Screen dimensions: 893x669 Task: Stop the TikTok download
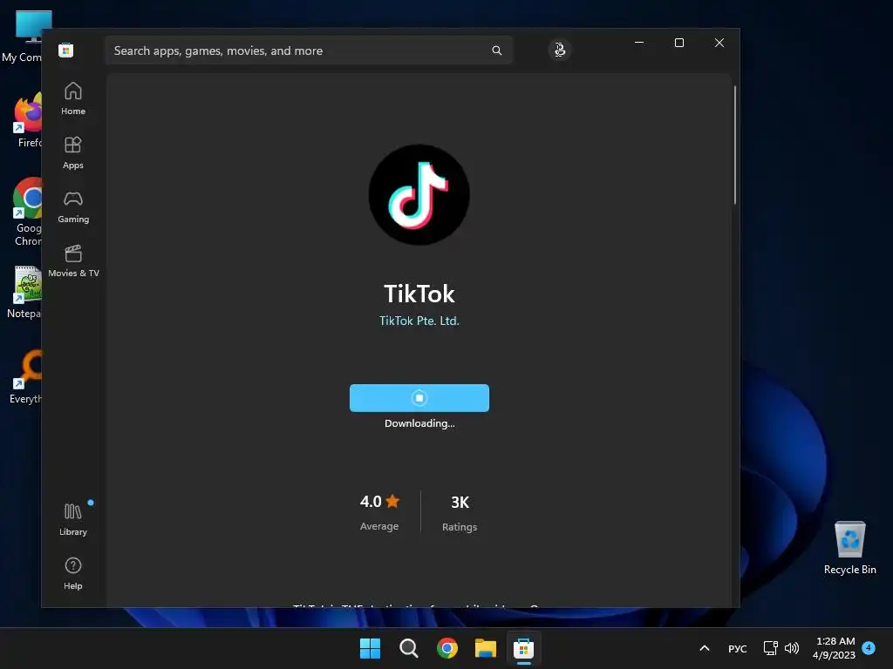(x=419, y=397)
